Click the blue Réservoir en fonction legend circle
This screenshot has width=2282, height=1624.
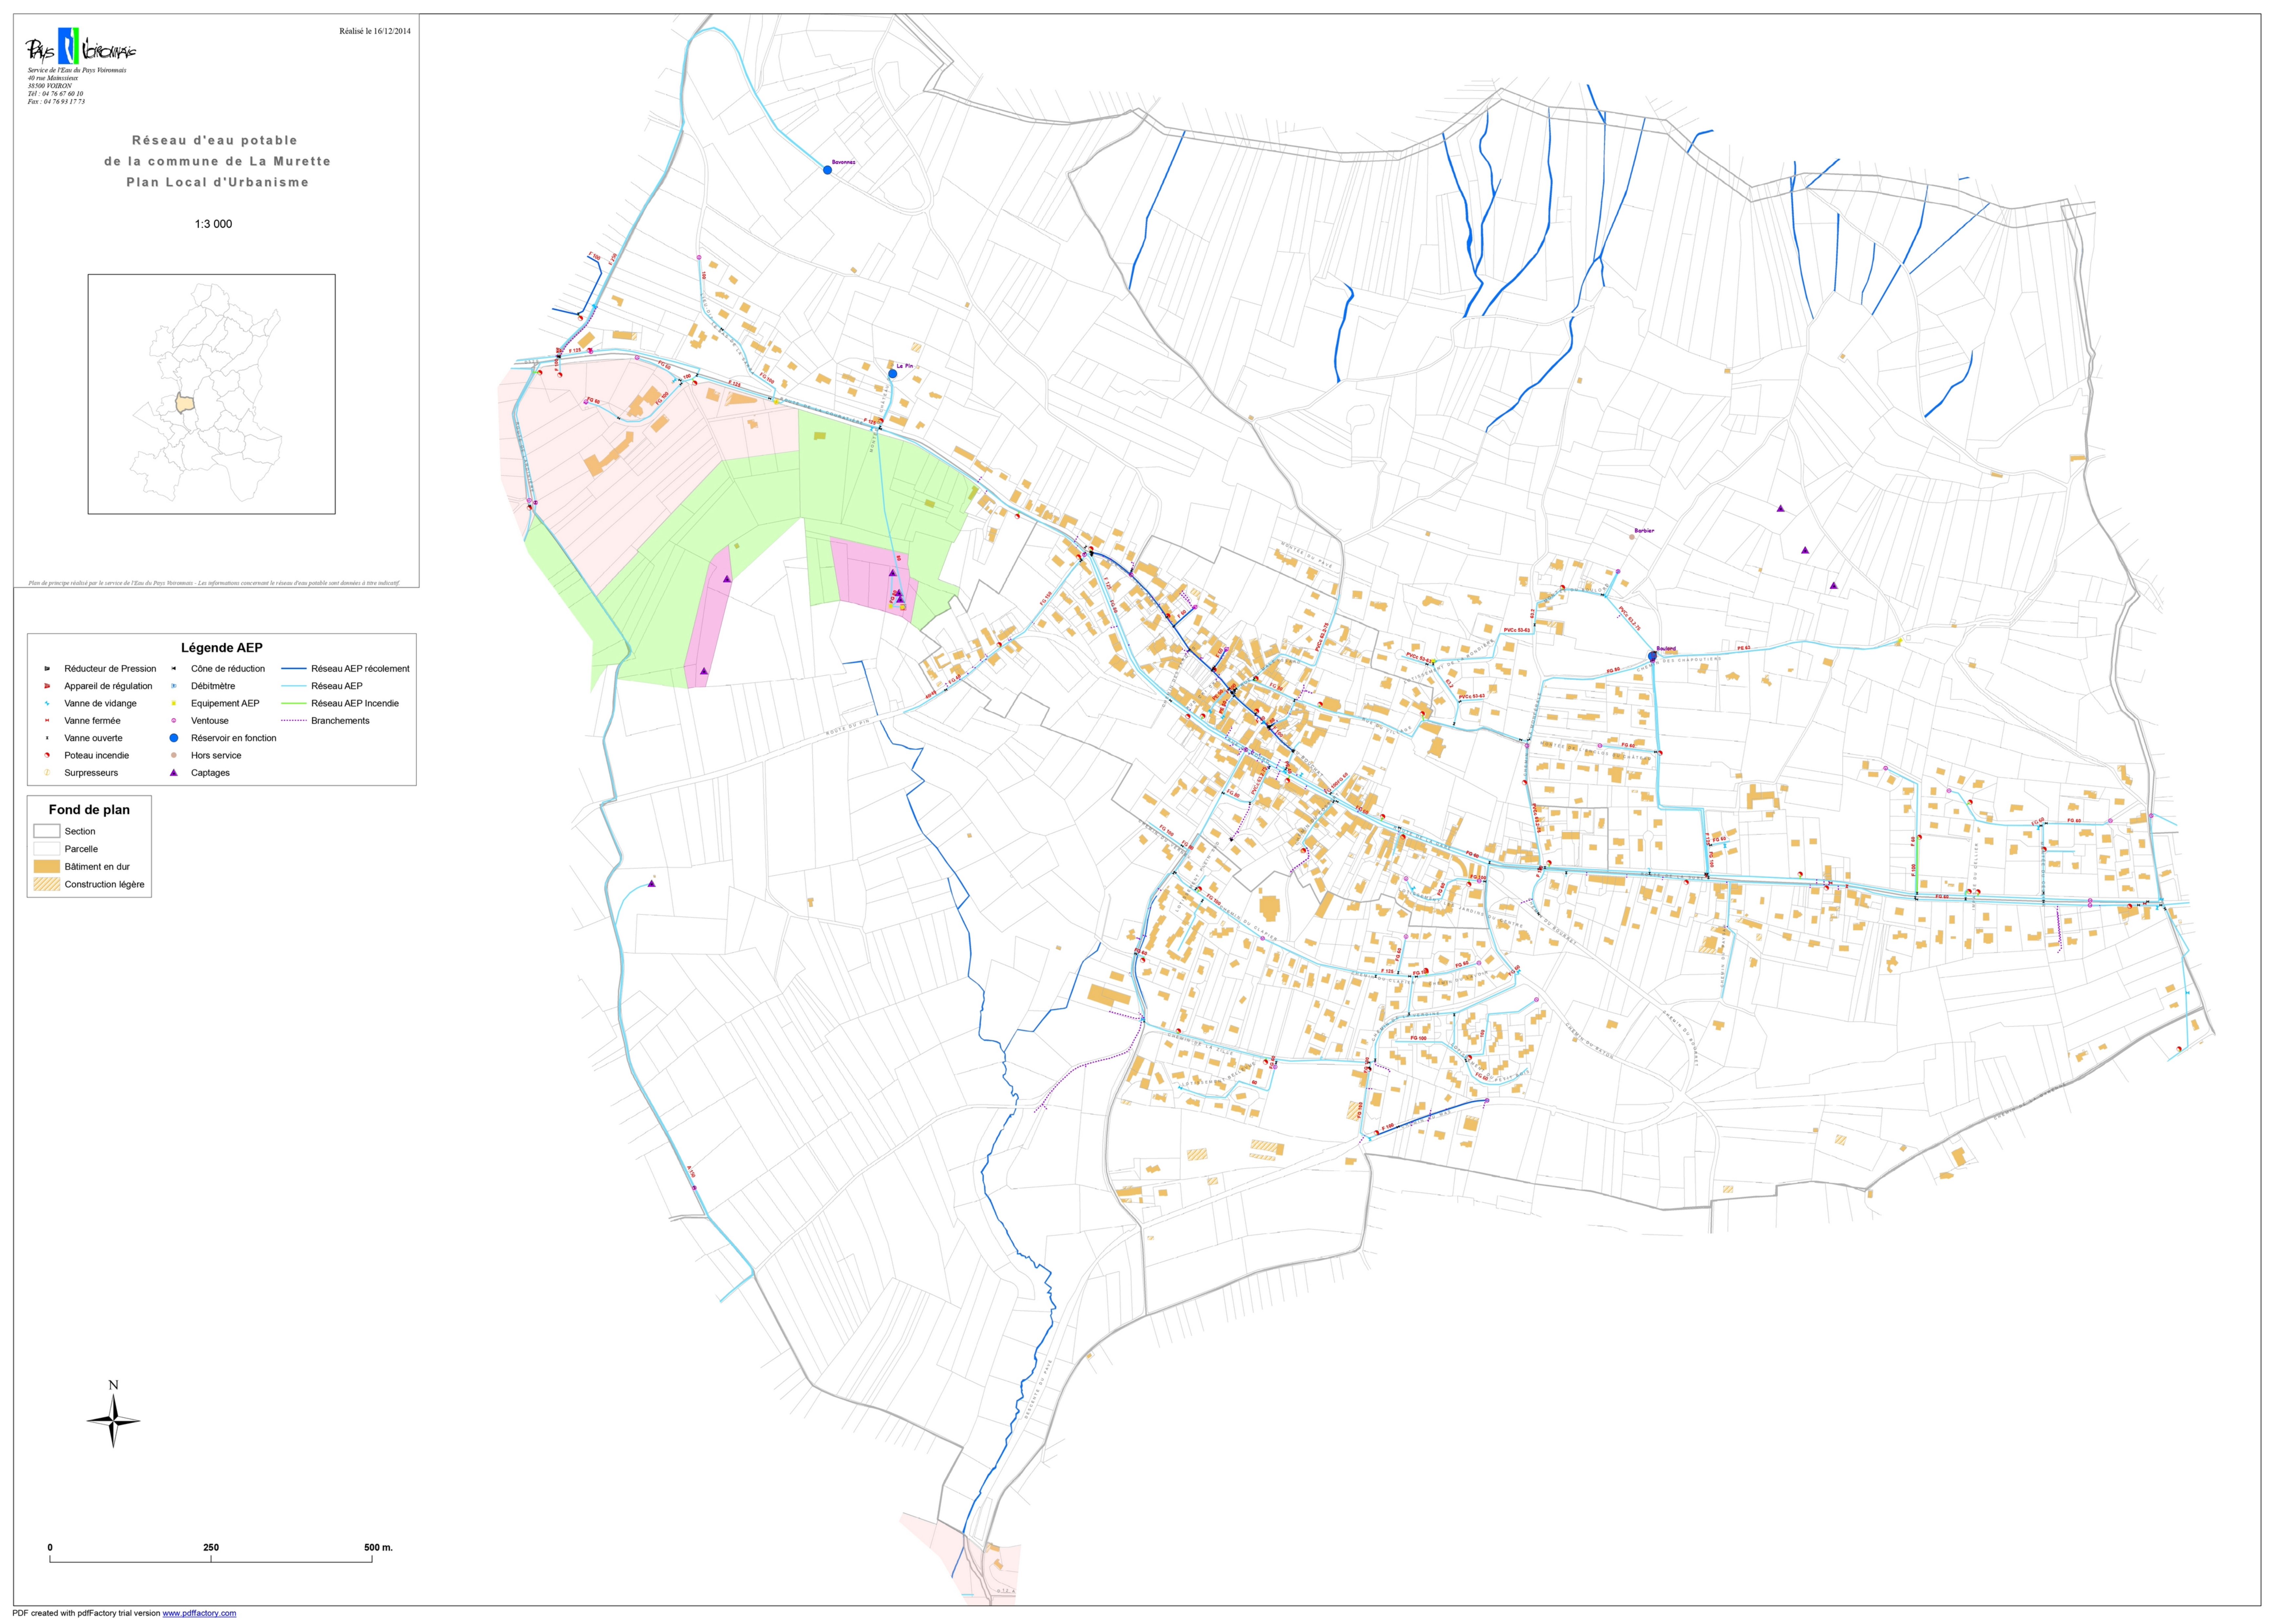click(174, 738)
